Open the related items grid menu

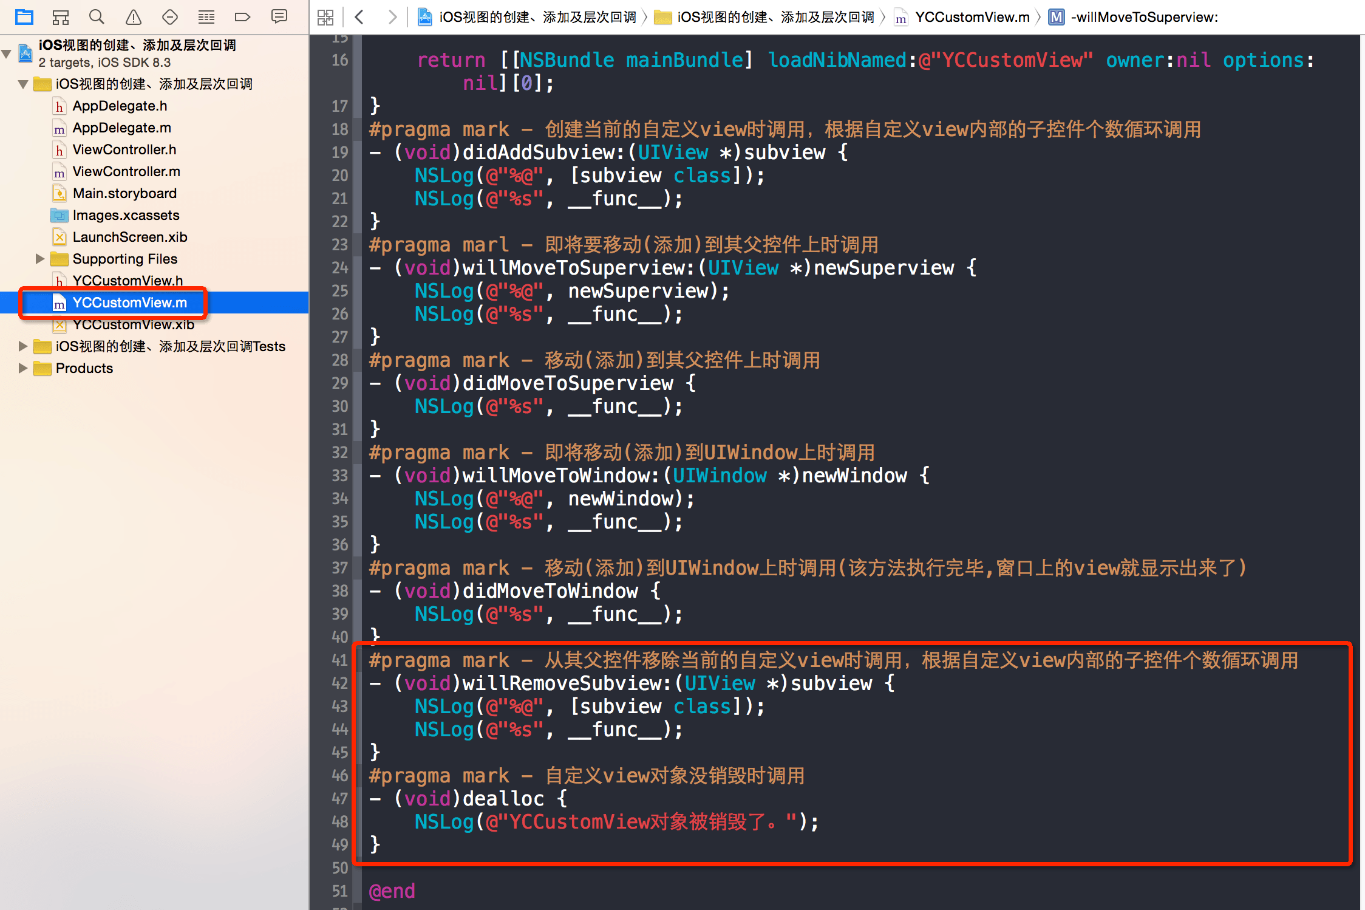[325, 17]
